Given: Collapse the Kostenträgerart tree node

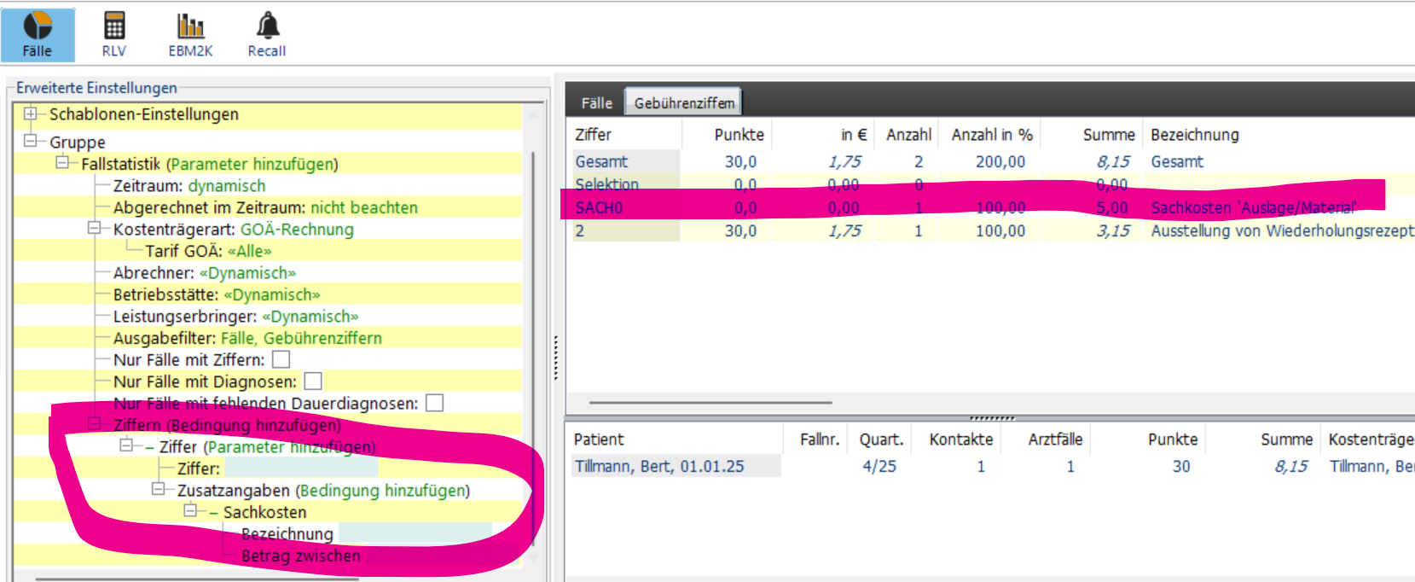Looking at the screenshot, I should pyautogui.click(x=95, y=228).
